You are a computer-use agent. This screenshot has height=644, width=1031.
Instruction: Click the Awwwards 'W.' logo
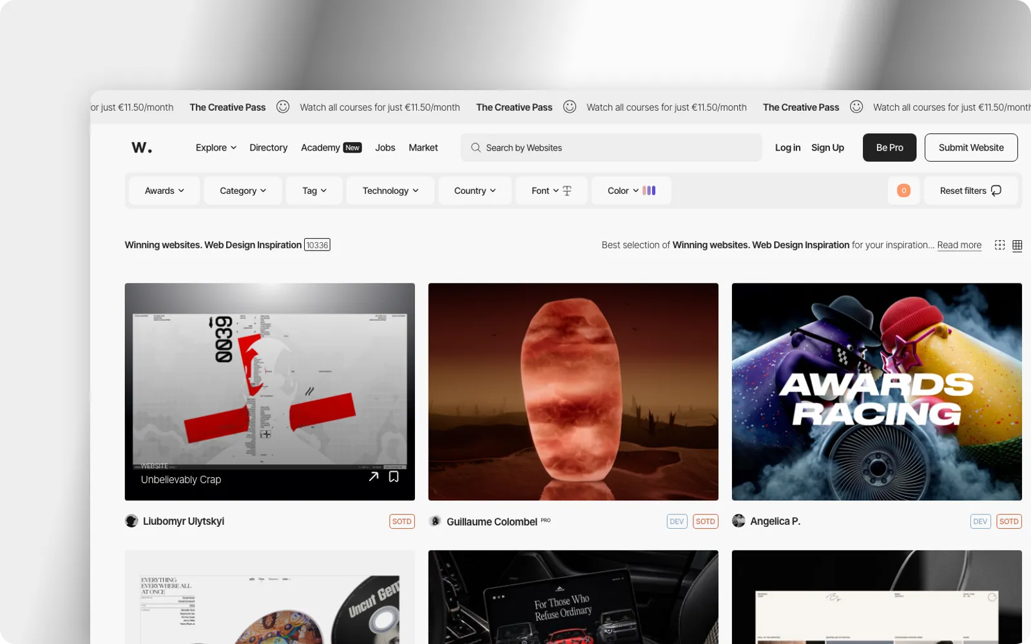point(142,147)
